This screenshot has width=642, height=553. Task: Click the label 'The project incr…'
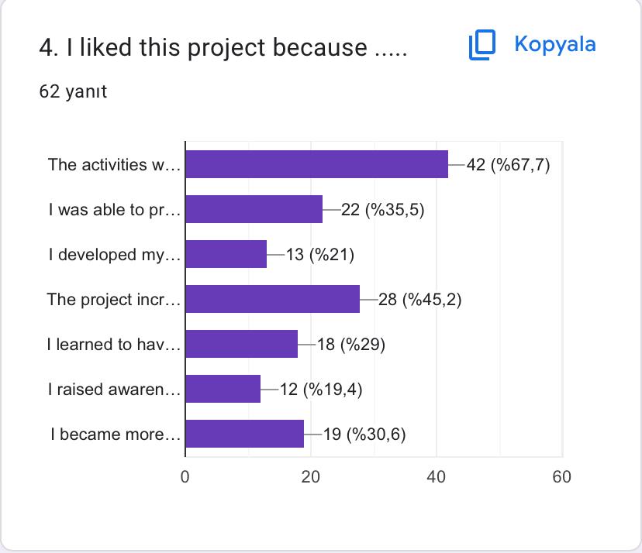[x=116, y=299]
